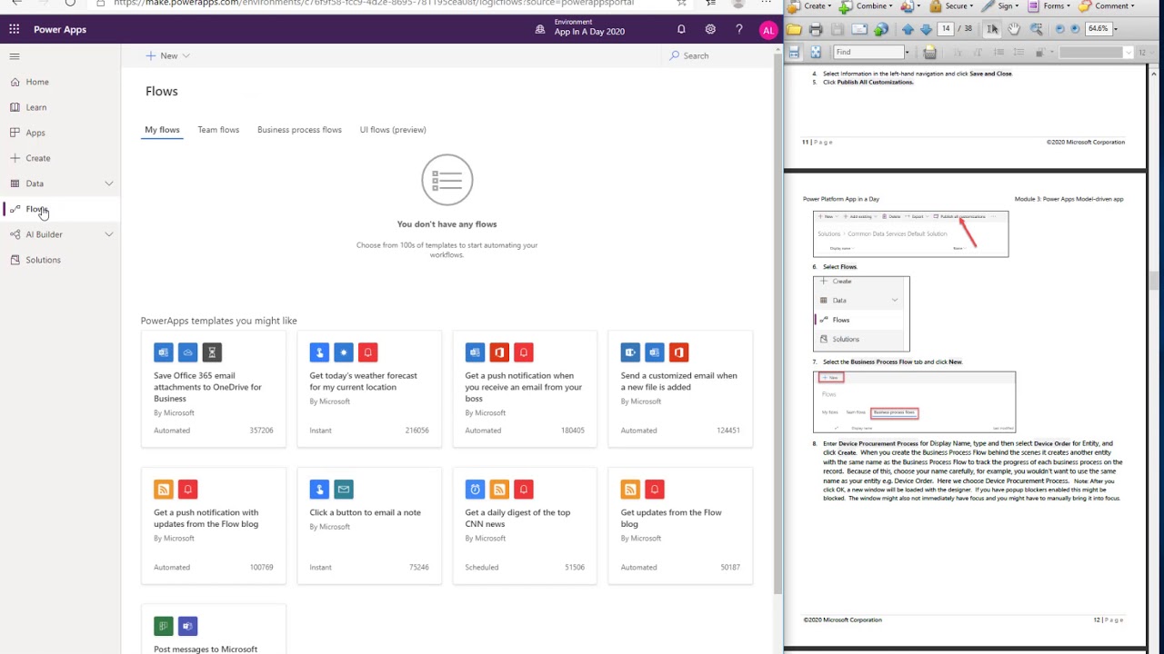Collapse the left navigation hamburger menu
1164x654 pixels.
[15, 56]
